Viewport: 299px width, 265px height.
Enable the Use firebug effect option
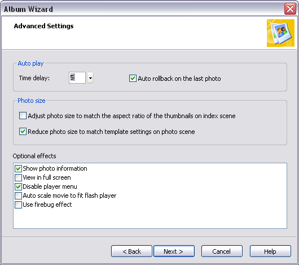point(18,205)
